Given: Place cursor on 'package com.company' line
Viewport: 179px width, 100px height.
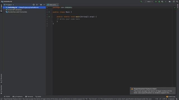Looking at the screenshot, I should 63,7.
